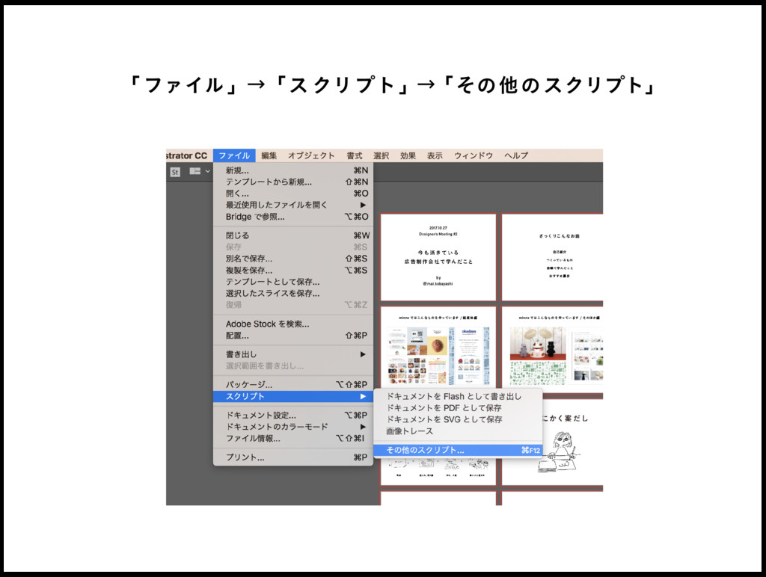Open the 選択 menu
The width and height of the screenshot is (766, 577).
click(x=381, y=155)
